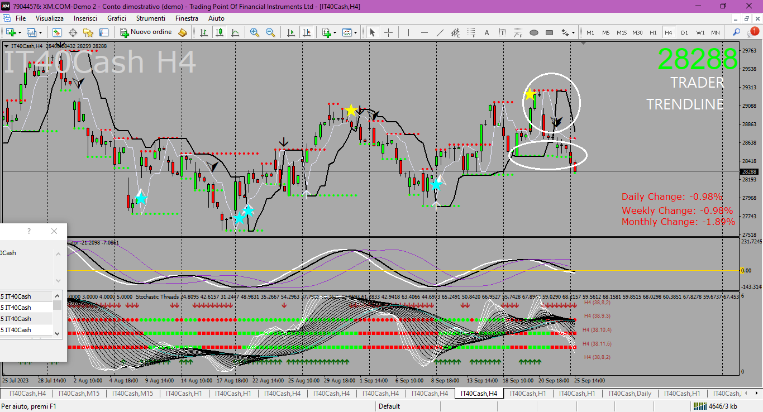Switch to the H1 timeframe

(653, 32)
